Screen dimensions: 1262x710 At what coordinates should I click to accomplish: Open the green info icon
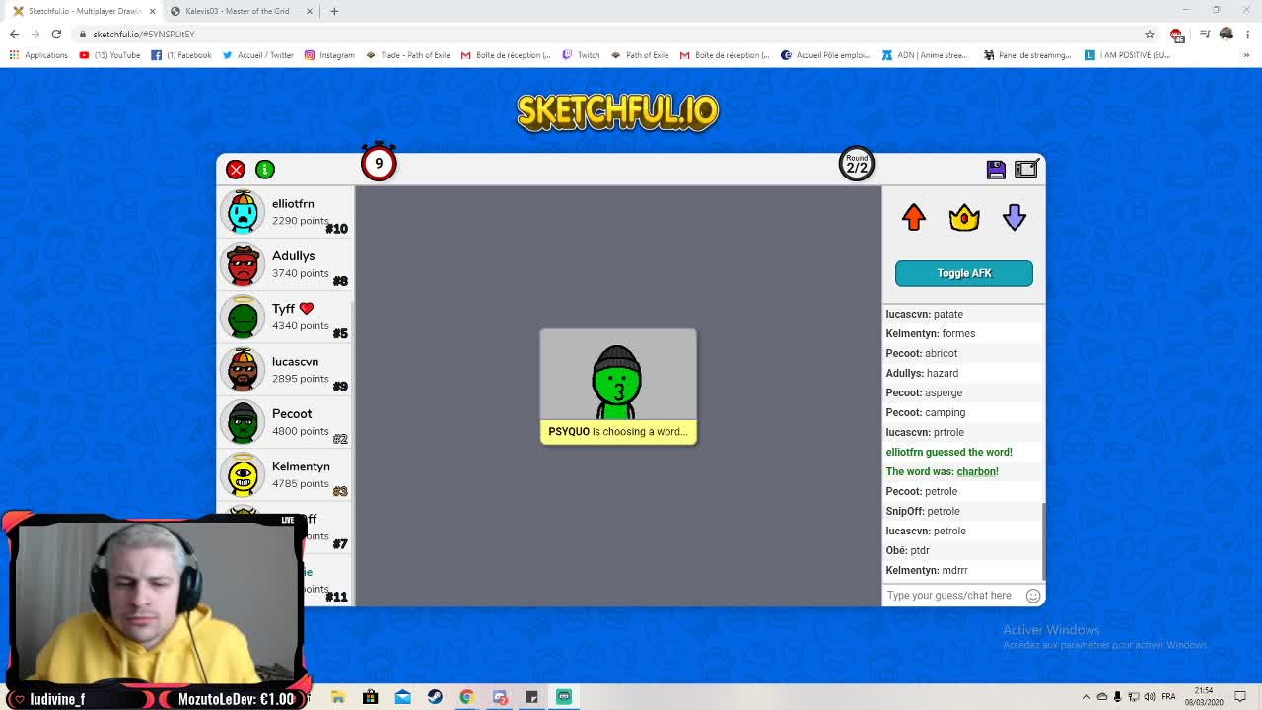265,170
